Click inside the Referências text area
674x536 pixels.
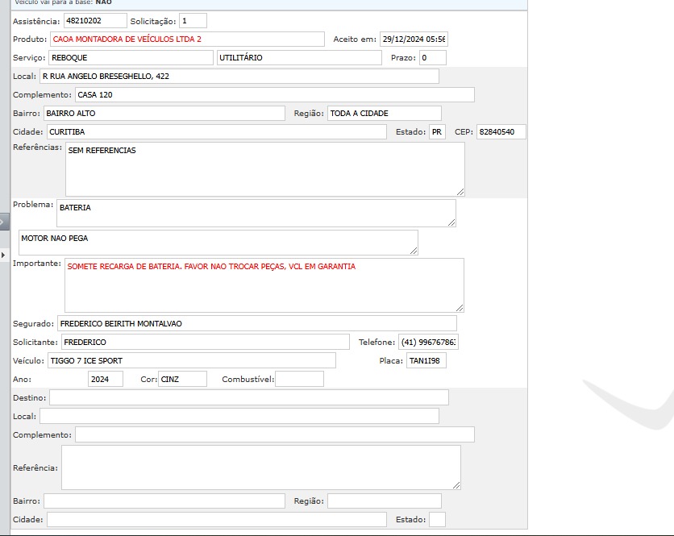tap(264, 169)
